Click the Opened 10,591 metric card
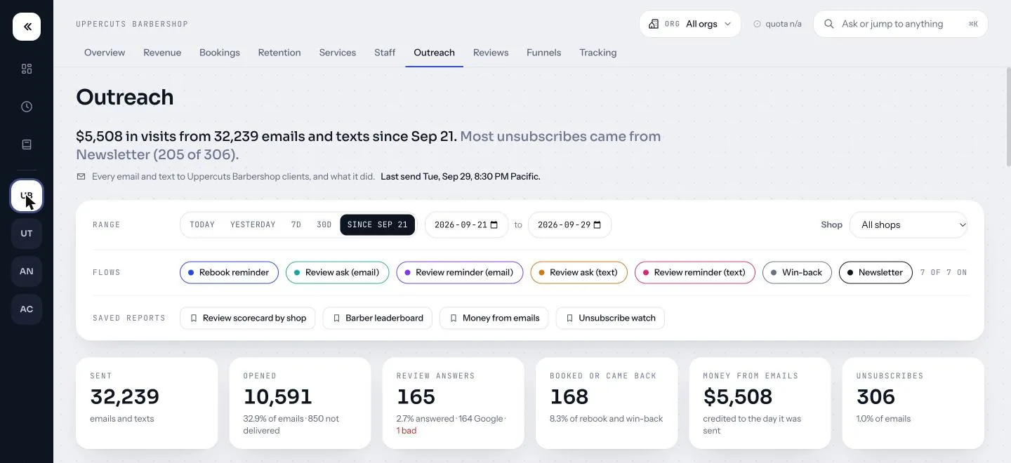This screenshot has width=1011, height=463. click(300, 403)
